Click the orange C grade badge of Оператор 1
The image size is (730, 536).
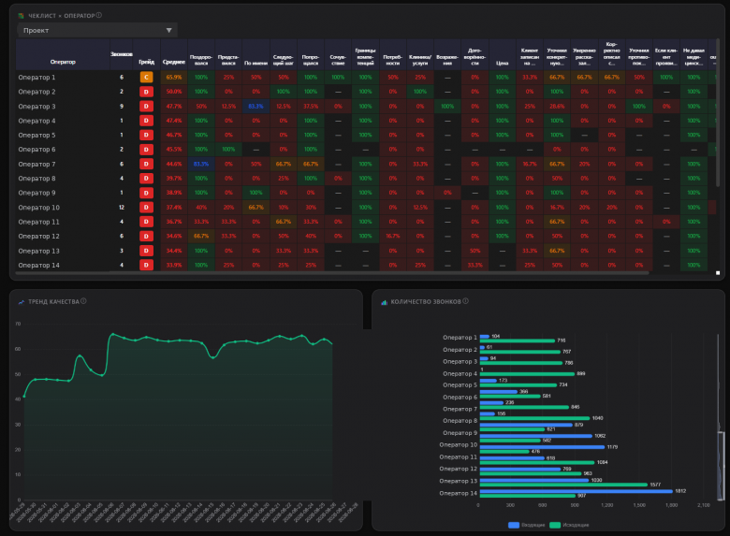pos(146,78)
